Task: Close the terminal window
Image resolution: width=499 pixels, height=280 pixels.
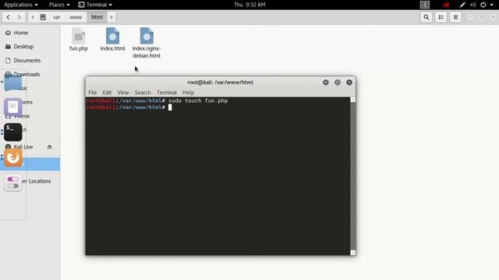Action: [349, 82]
